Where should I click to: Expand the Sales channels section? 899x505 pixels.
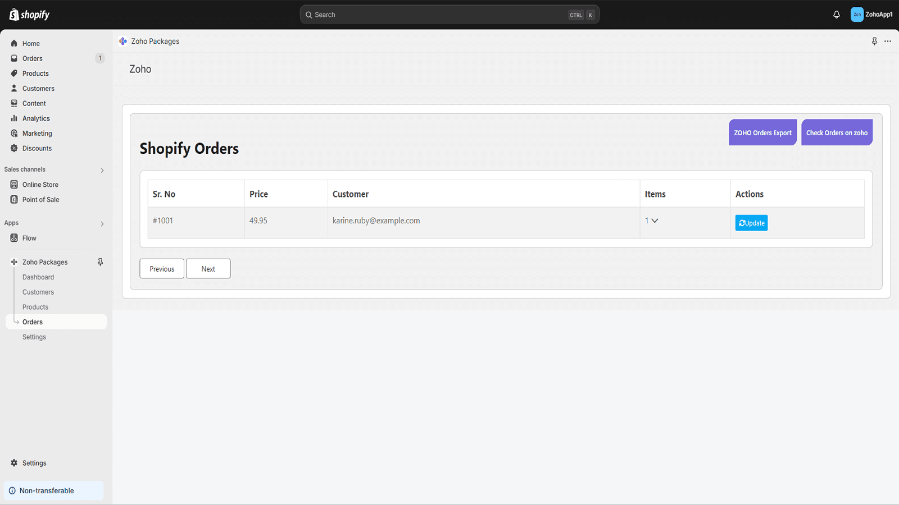pyautogui.click(x=102, y=170)
